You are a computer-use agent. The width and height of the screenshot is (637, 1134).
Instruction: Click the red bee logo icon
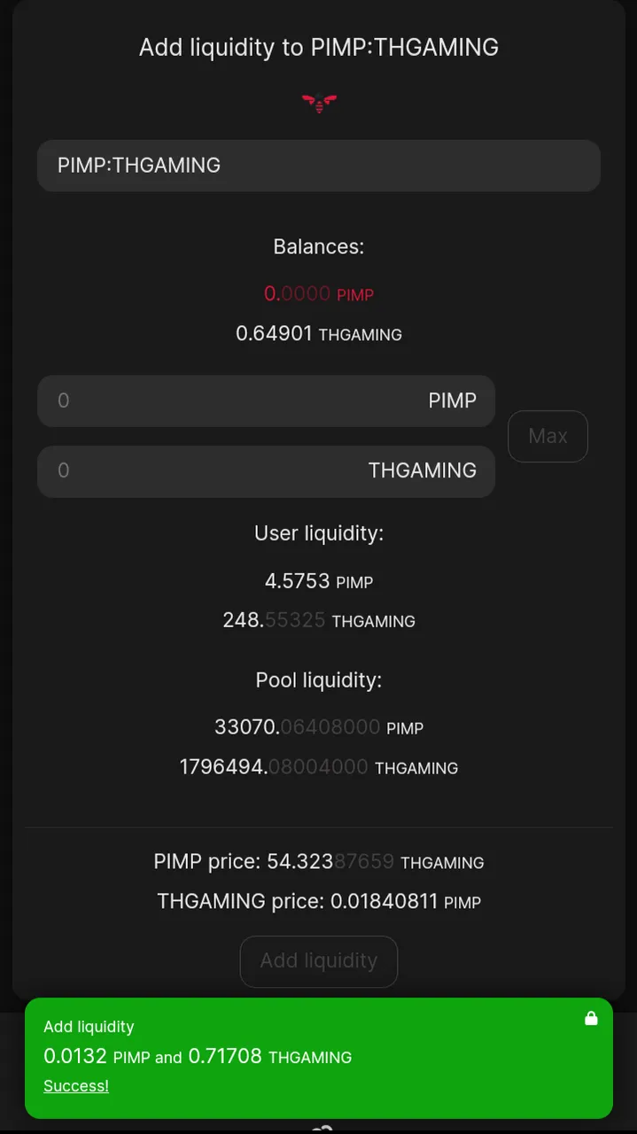pos(319,103)
